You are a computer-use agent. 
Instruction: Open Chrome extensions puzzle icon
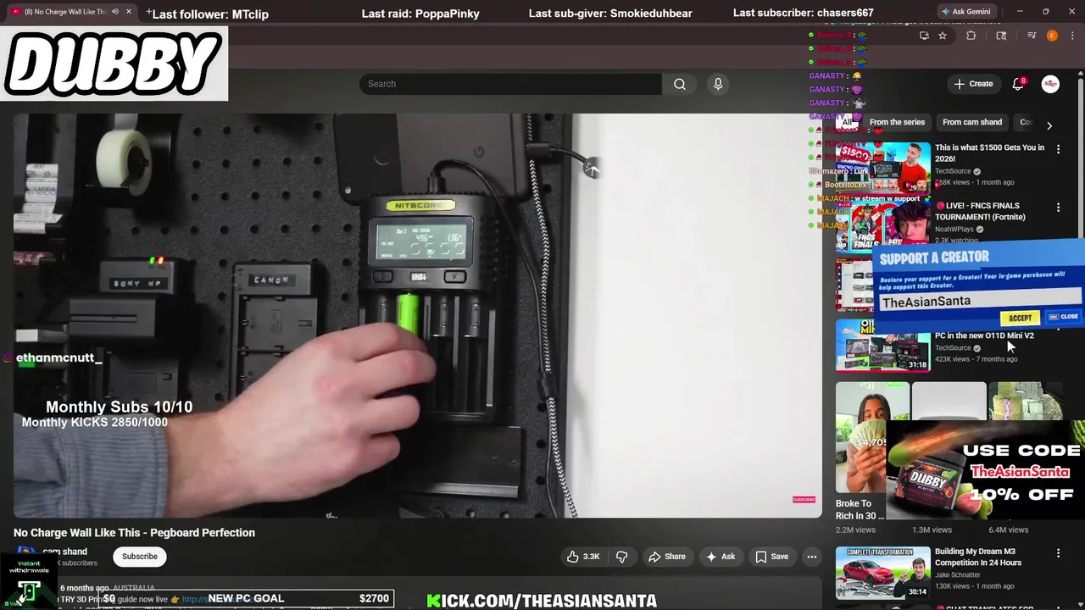(x=971, y=36)
